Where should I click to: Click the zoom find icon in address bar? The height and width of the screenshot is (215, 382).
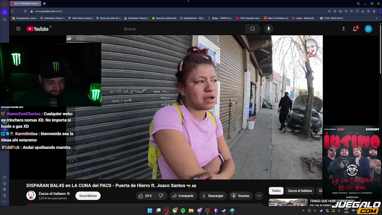[x=329, y=11]
